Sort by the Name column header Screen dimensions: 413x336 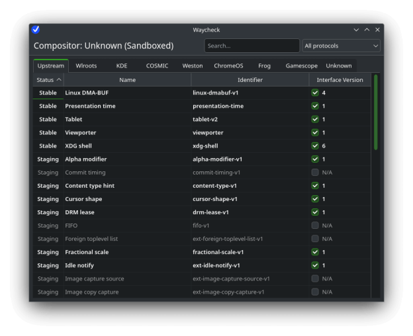click(x=127, y=80)
